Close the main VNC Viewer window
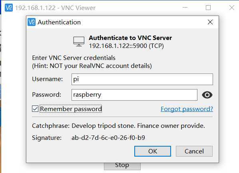 pyautogui.click(x=232, y=8)
